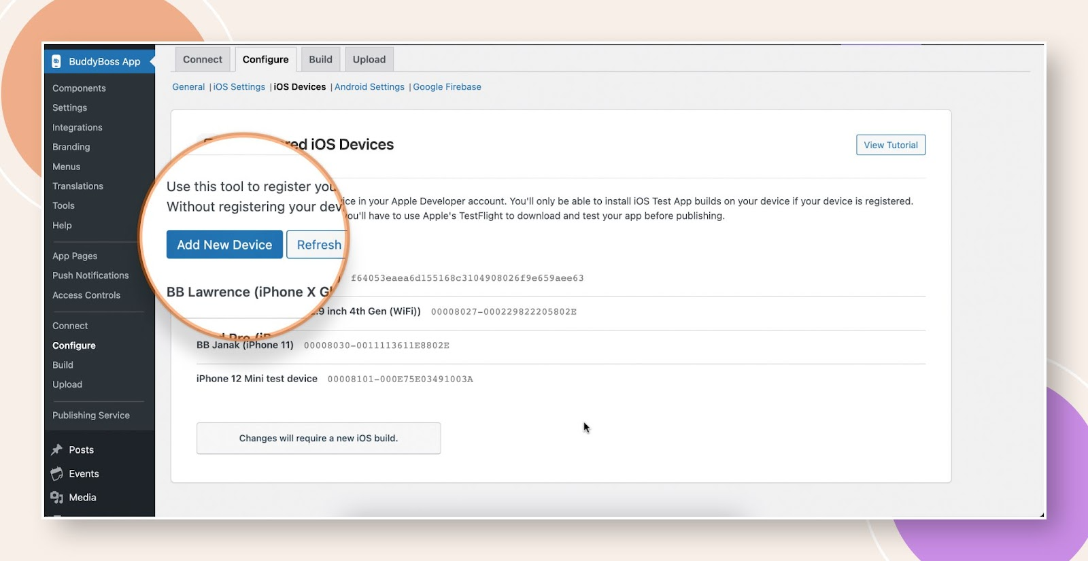Click the Posts pin icon
The width and height of the screenshot is (1088, 561).
click(57, 449)
